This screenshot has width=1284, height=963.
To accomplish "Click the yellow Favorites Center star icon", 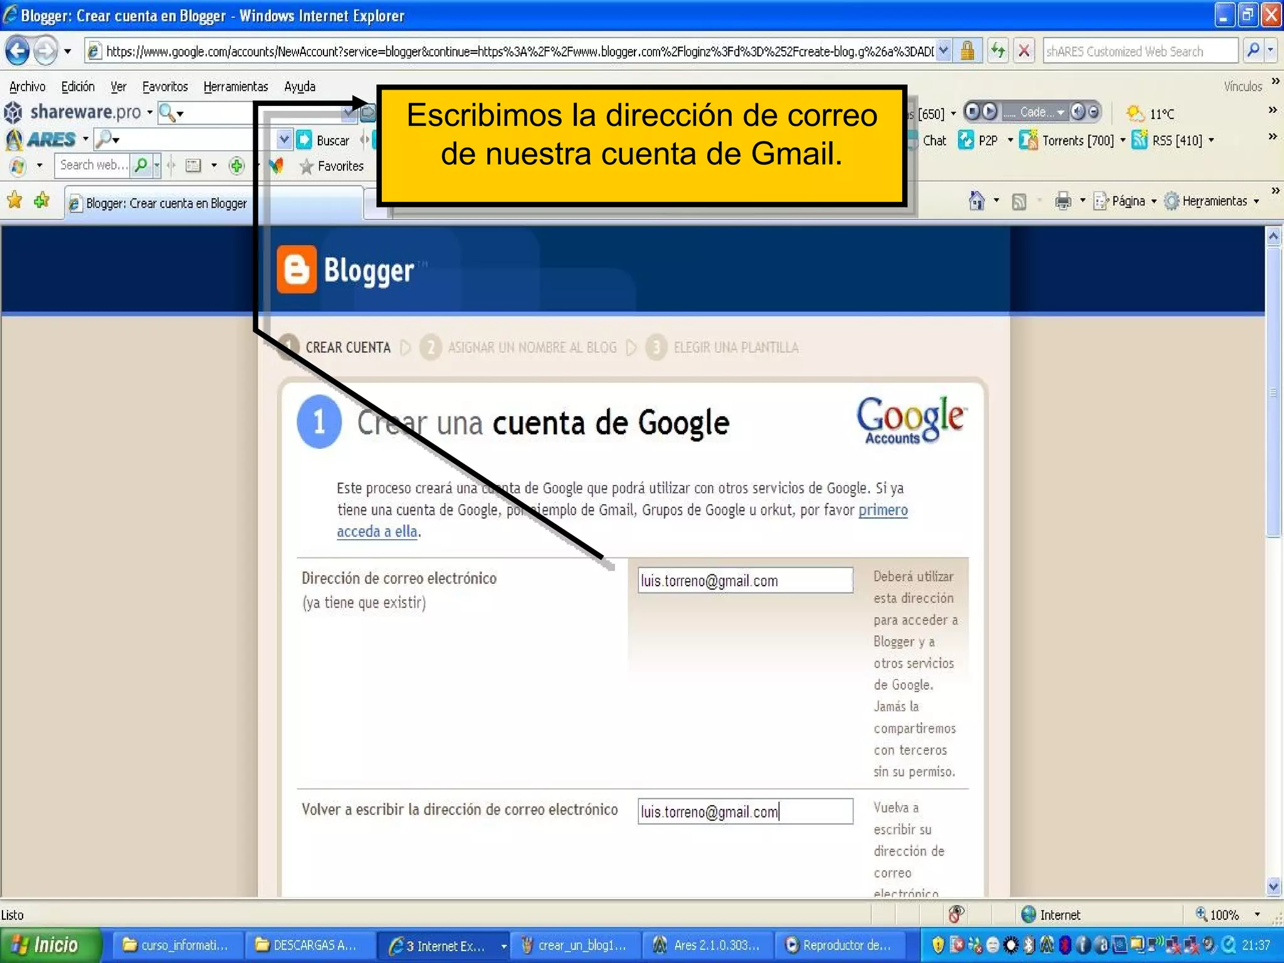I will (14, 201).
